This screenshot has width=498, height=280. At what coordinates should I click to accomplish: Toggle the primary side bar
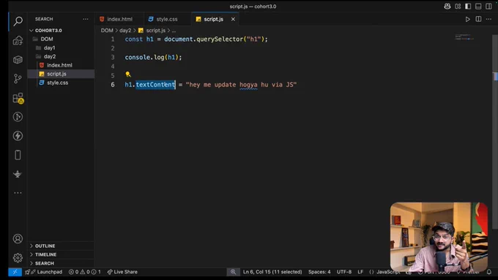[468, 7]
